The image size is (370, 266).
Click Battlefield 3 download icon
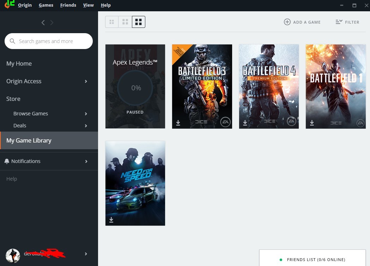178,123
